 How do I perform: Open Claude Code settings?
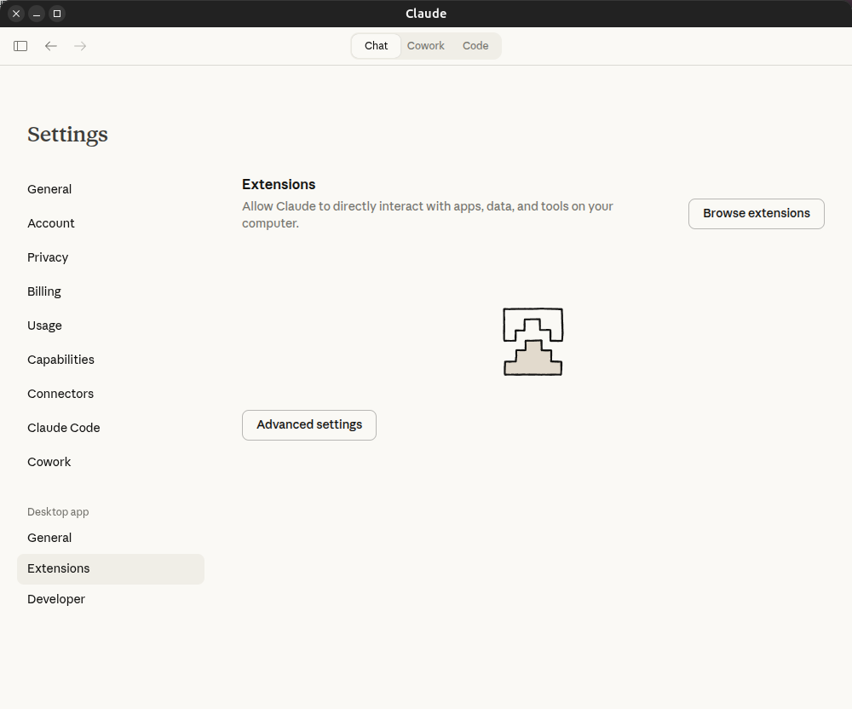63,428
